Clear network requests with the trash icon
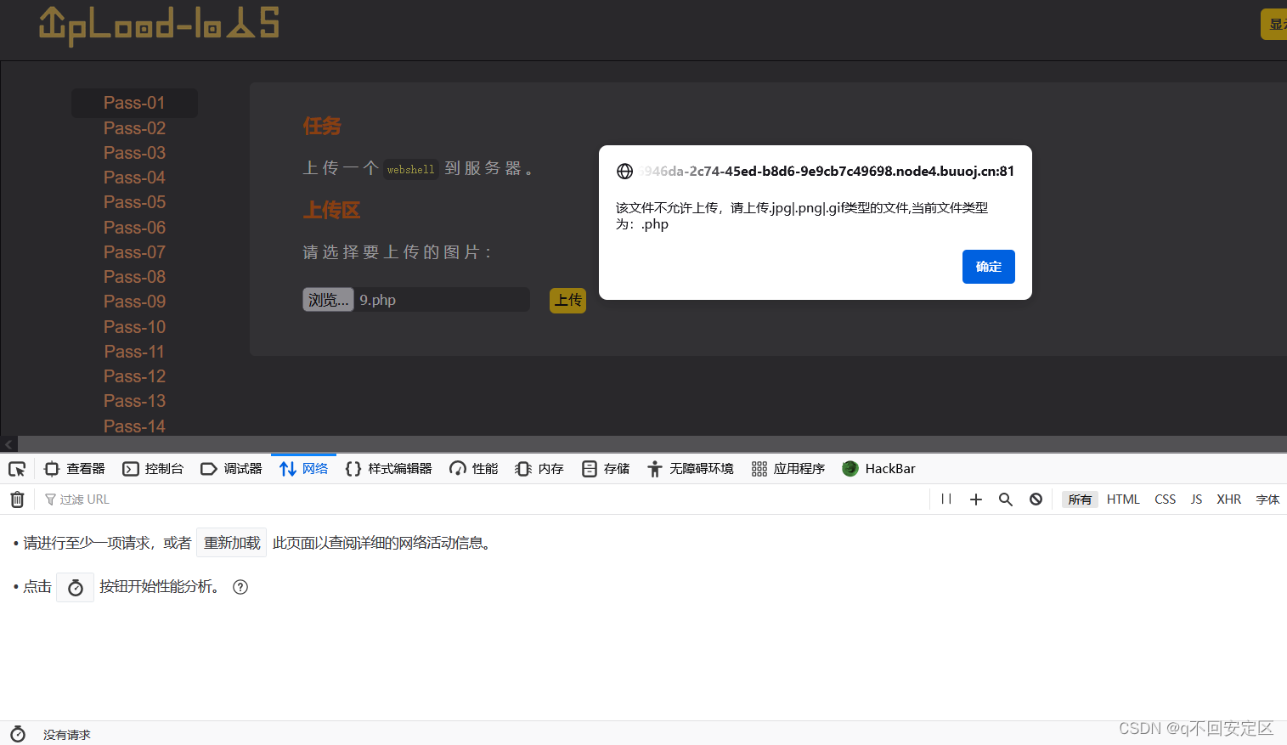Screen dimensions: 1287x745 (17, 499)
